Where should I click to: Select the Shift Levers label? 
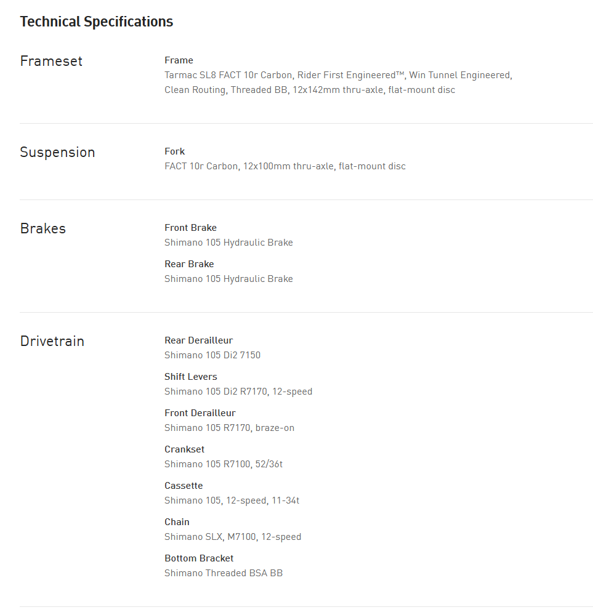[190, 377]
